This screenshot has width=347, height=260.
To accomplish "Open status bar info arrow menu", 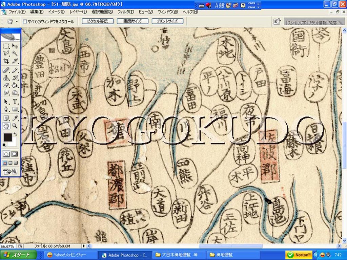I will tap(84, 246).
